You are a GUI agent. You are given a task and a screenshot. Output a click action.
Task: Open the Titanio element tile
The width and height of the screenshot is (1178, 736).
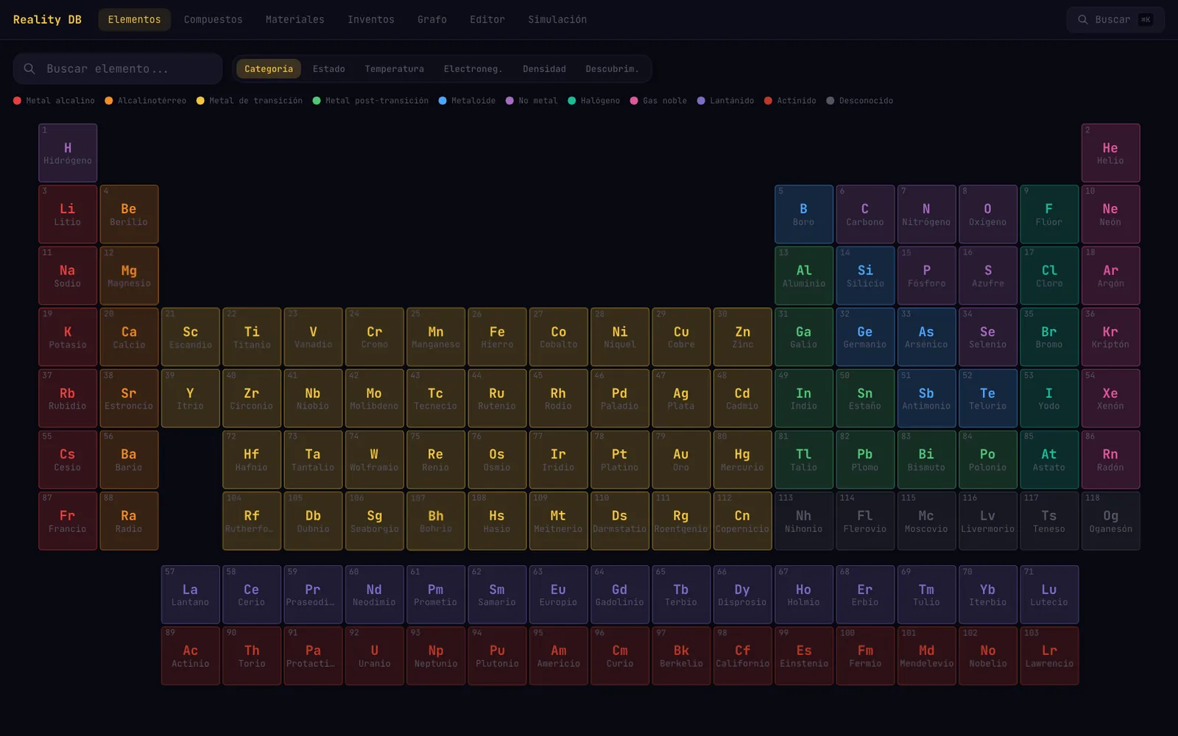click(252, 337)
